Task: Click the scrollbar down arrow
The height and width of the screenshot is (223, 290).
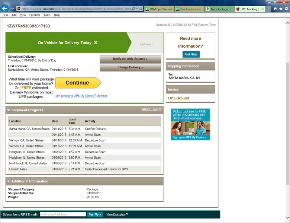Action: pos(288,218)
